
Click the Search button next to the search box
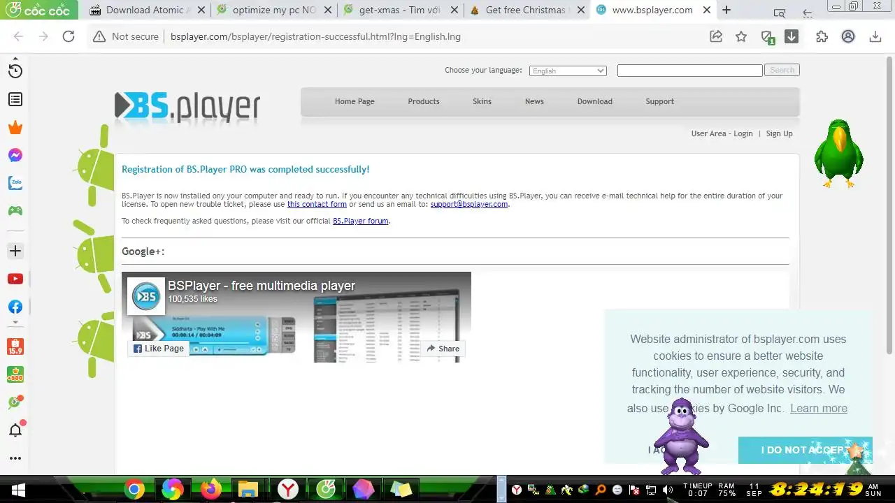pyautogui.click(x=782, y=70)
